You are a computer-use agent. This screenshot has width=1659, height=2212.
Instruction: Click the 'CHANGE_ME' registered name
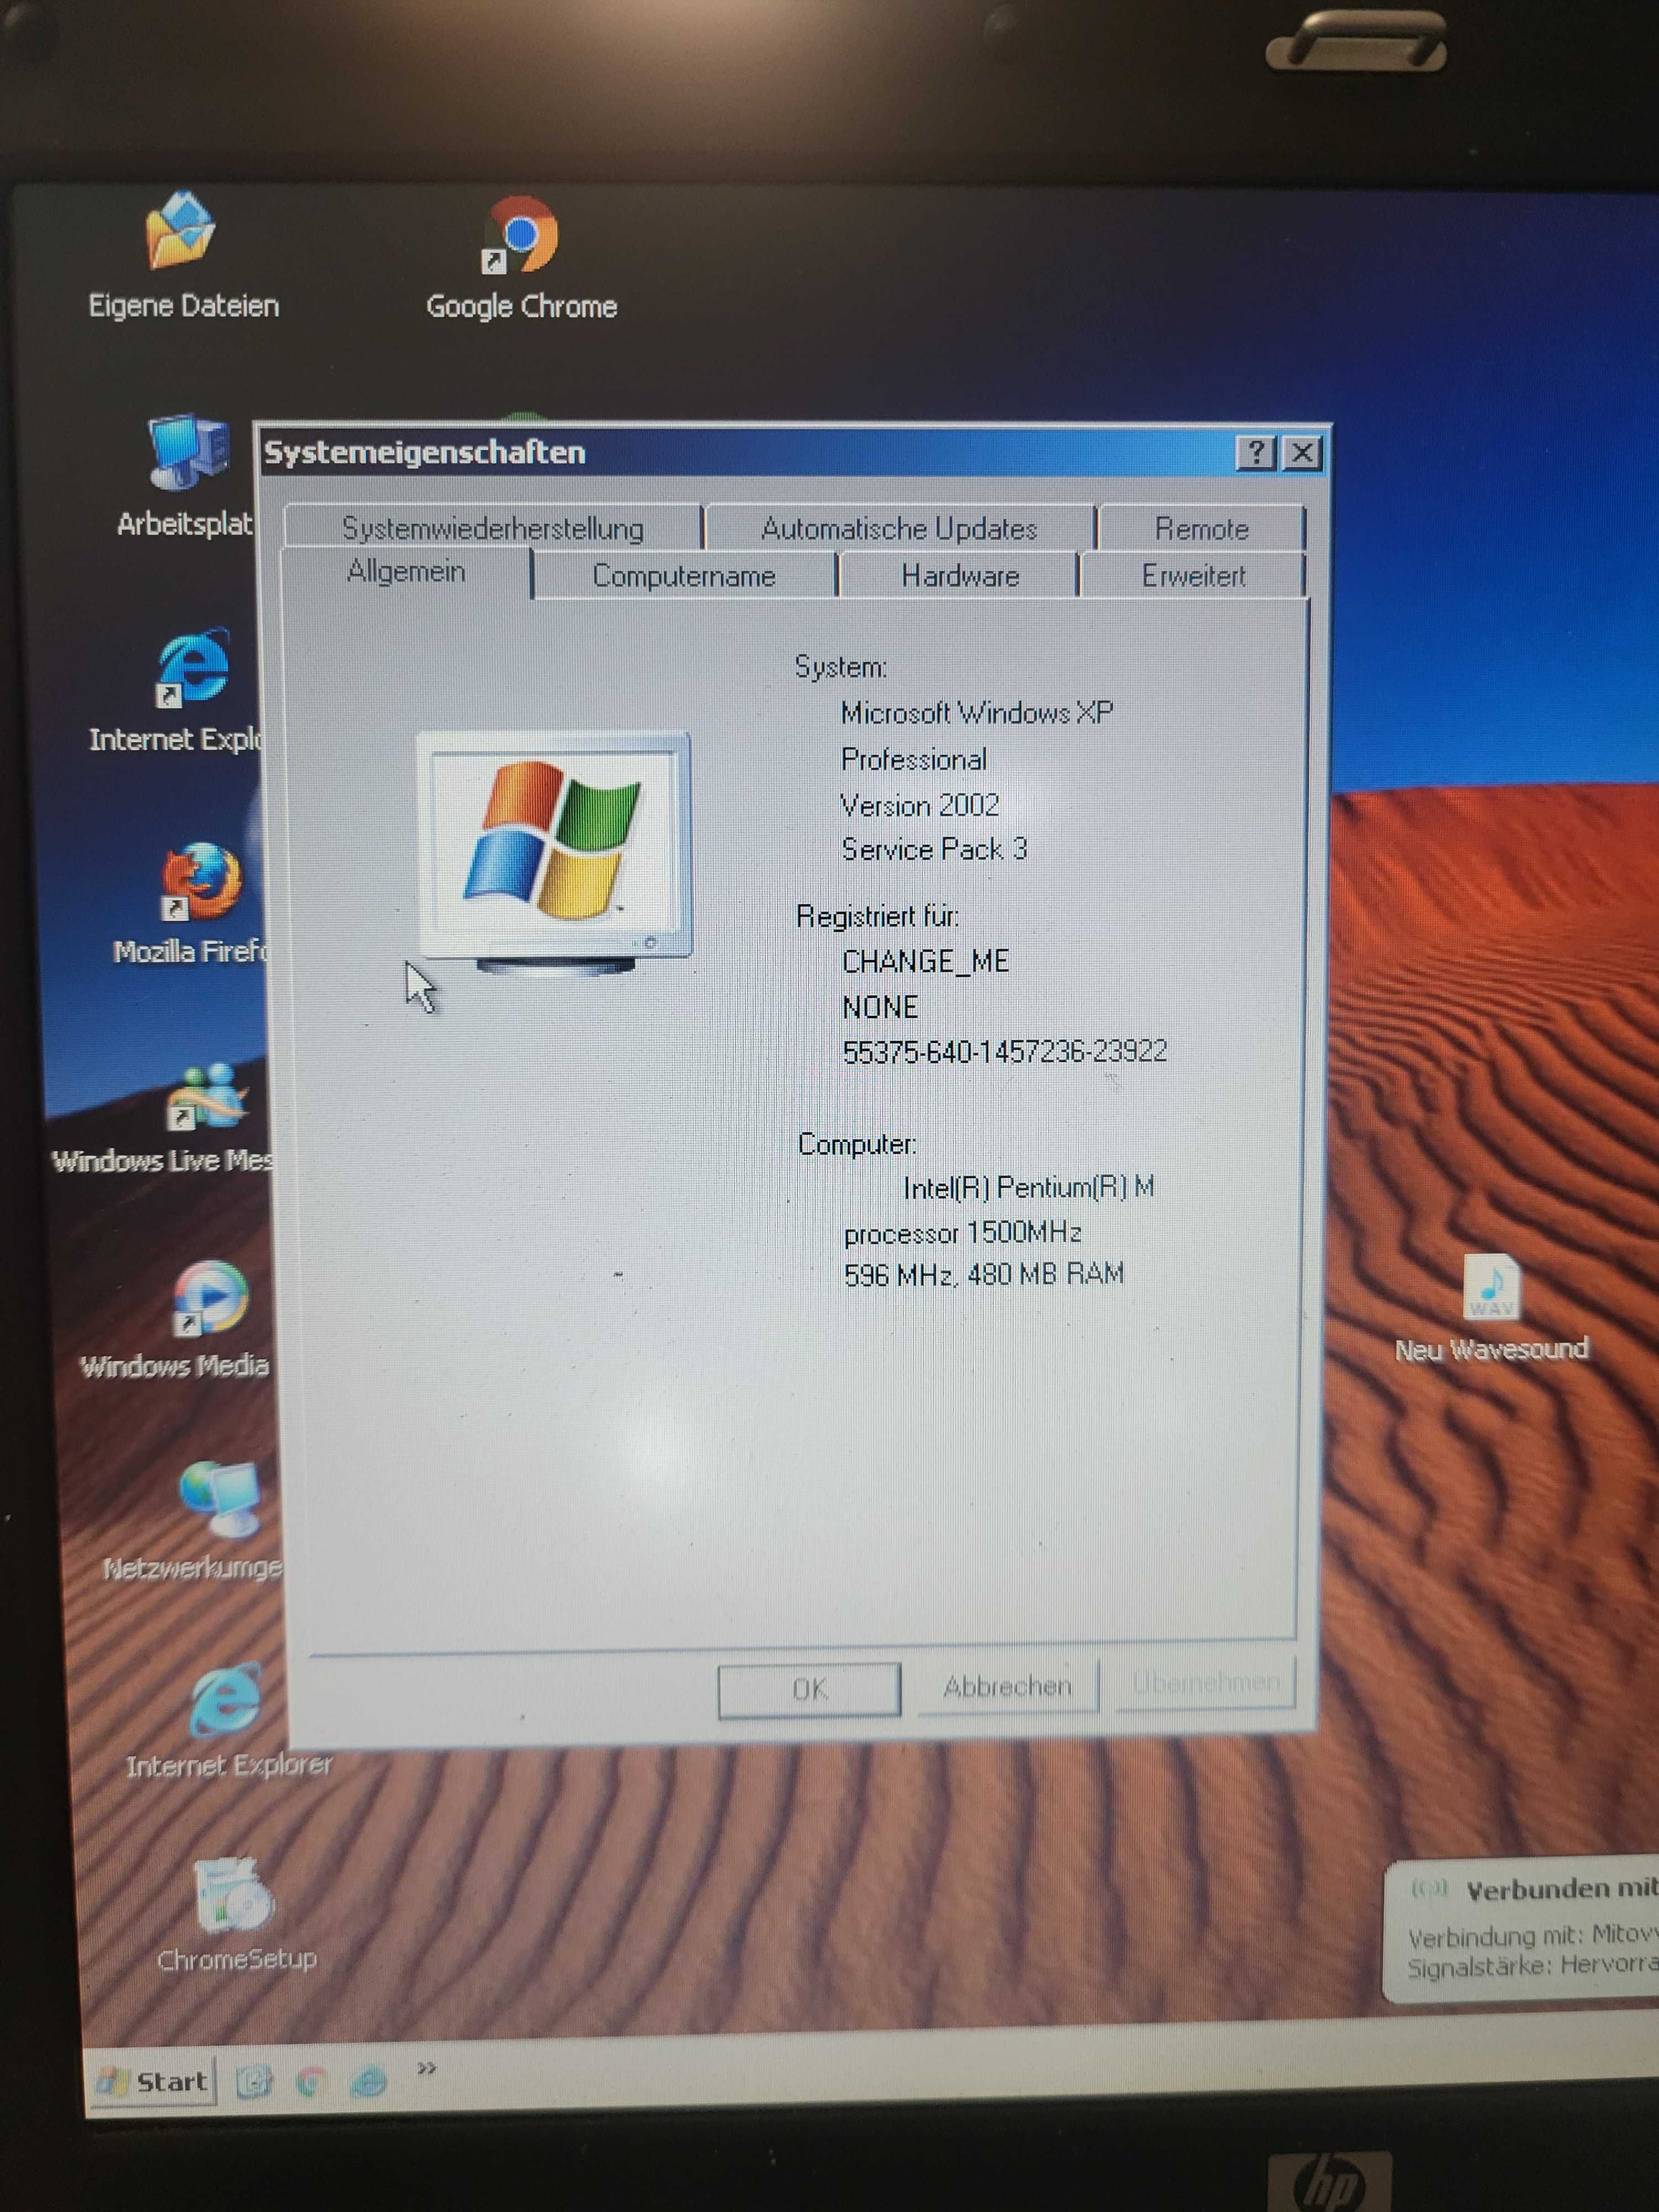pyautogui.click(x=925, y=961)
